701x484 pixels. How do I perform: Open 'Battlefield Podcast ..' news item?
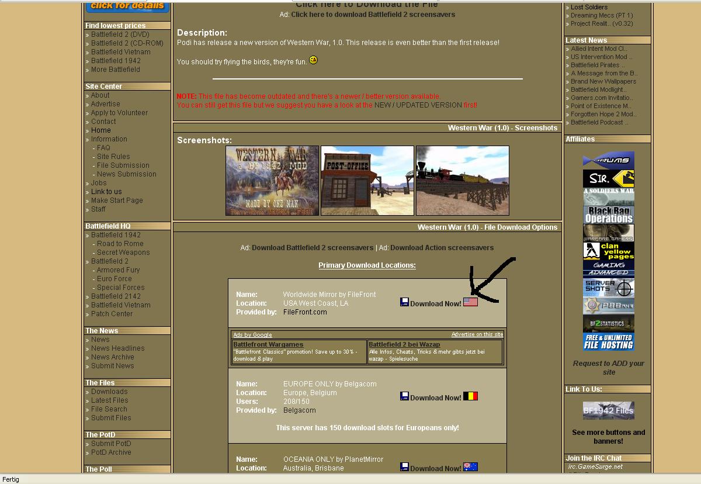point(600,123)
